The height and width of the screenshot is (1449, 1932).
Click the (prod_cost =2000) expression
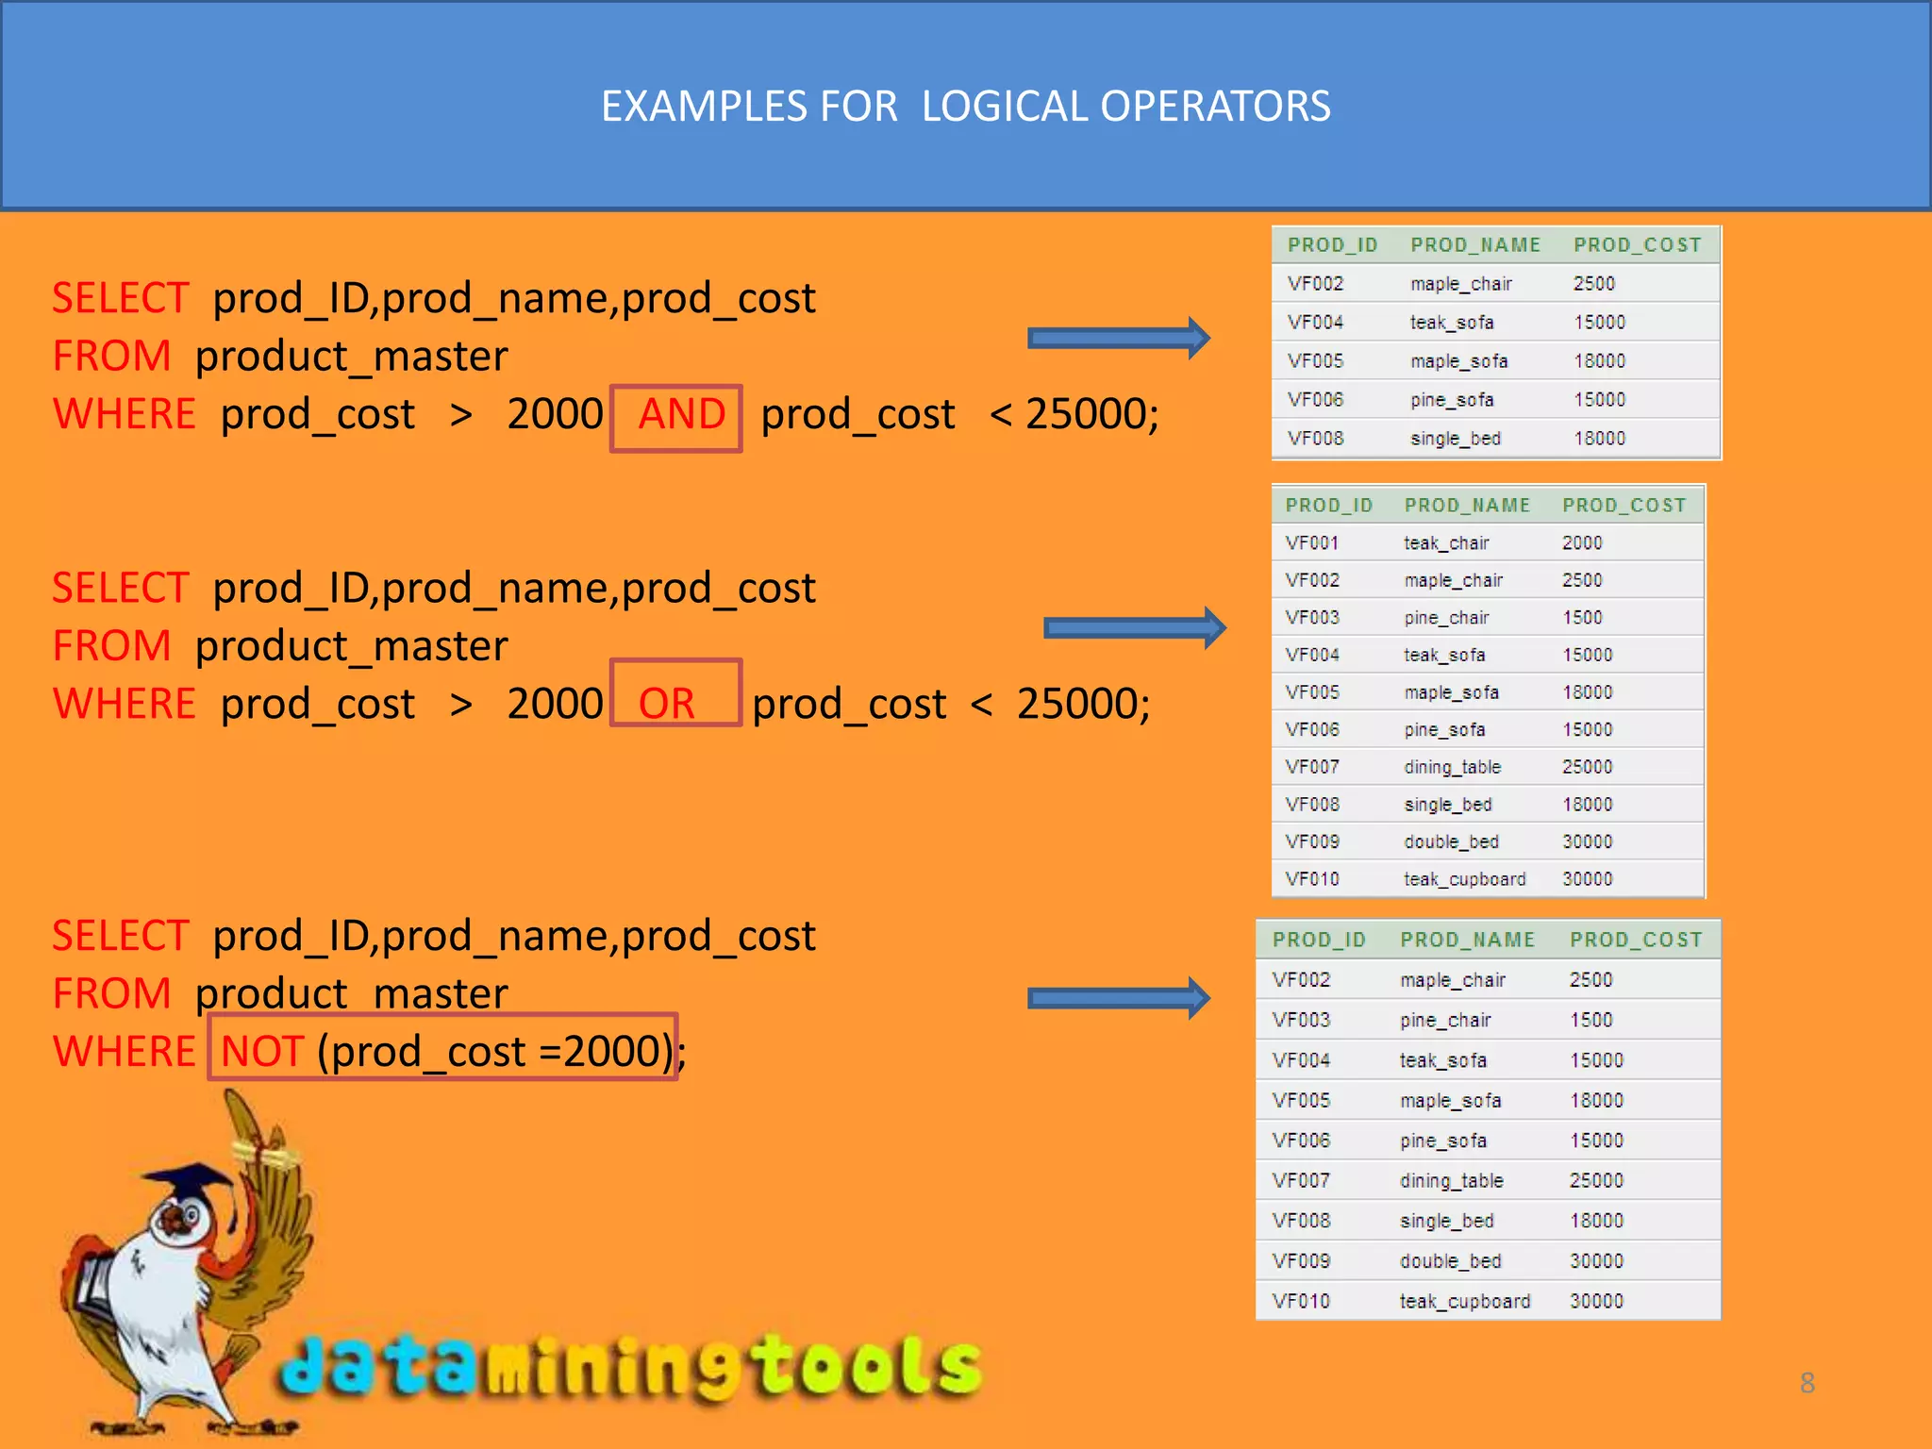[495, 1053]
